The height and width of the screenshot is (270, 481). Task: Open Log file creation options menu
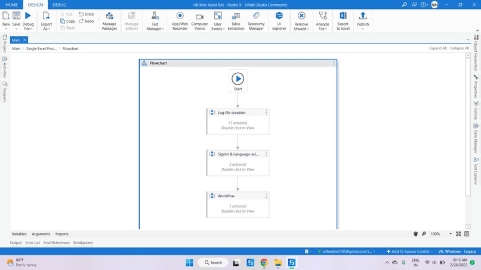(266, 113)
